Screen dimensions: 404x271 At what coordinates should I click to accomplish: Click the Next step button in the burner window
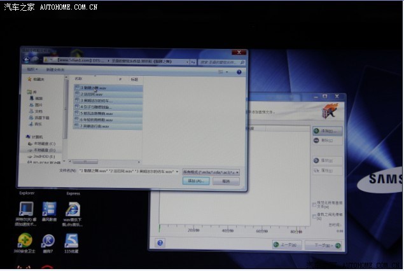324,245
